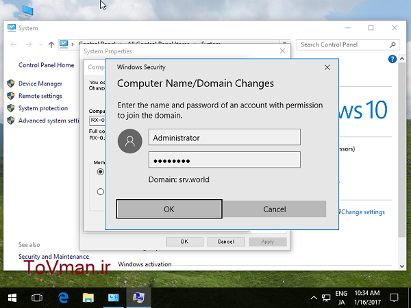Open Task View on taskbar
The image size is (411, 308).
click(37, 298)
